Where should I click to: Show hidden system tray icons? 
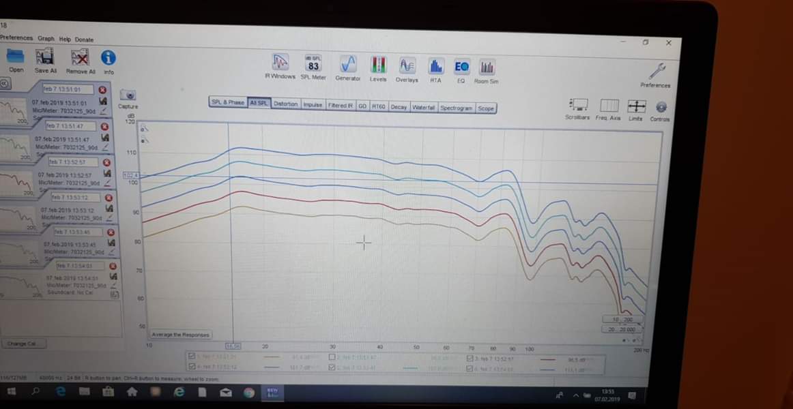pos(576,395)
